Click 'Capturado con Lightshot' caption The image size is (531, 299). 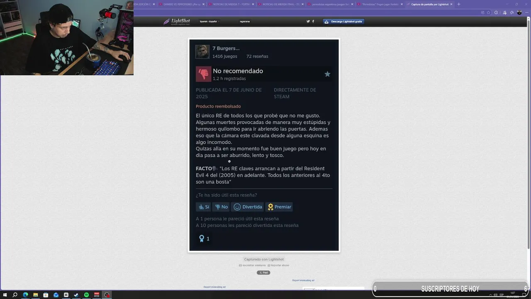[264, 259]
